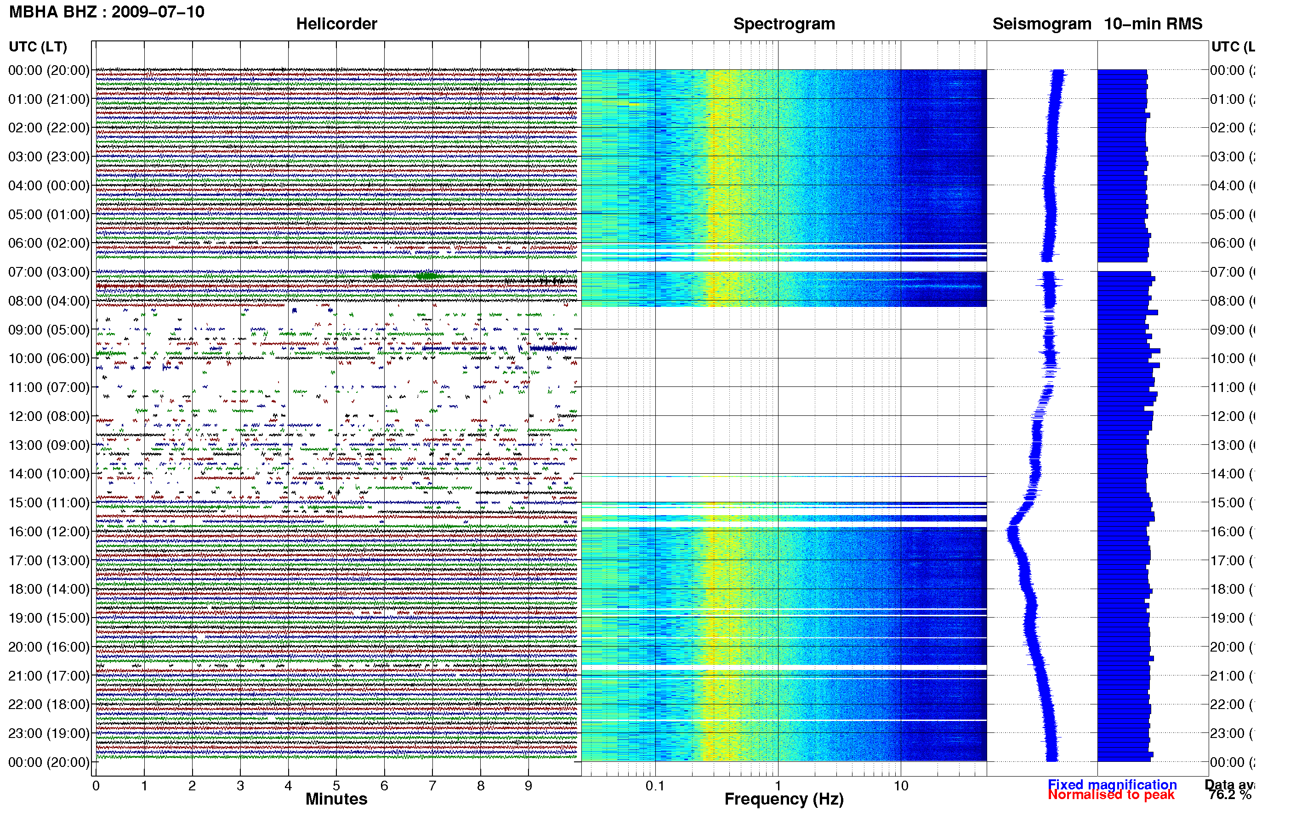Image resolution: width=1307 pixels, height=817 pixels.
Task: Select left time label '11:00 (07:00)'
Action: click(x=49, y=387)
